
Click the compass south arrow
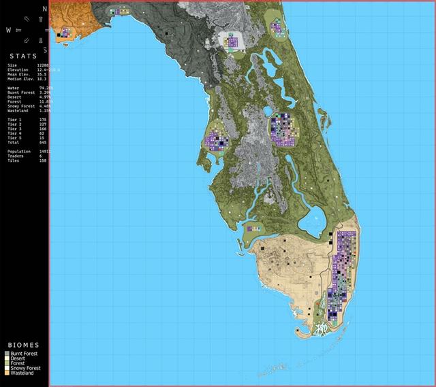[41, 41]
